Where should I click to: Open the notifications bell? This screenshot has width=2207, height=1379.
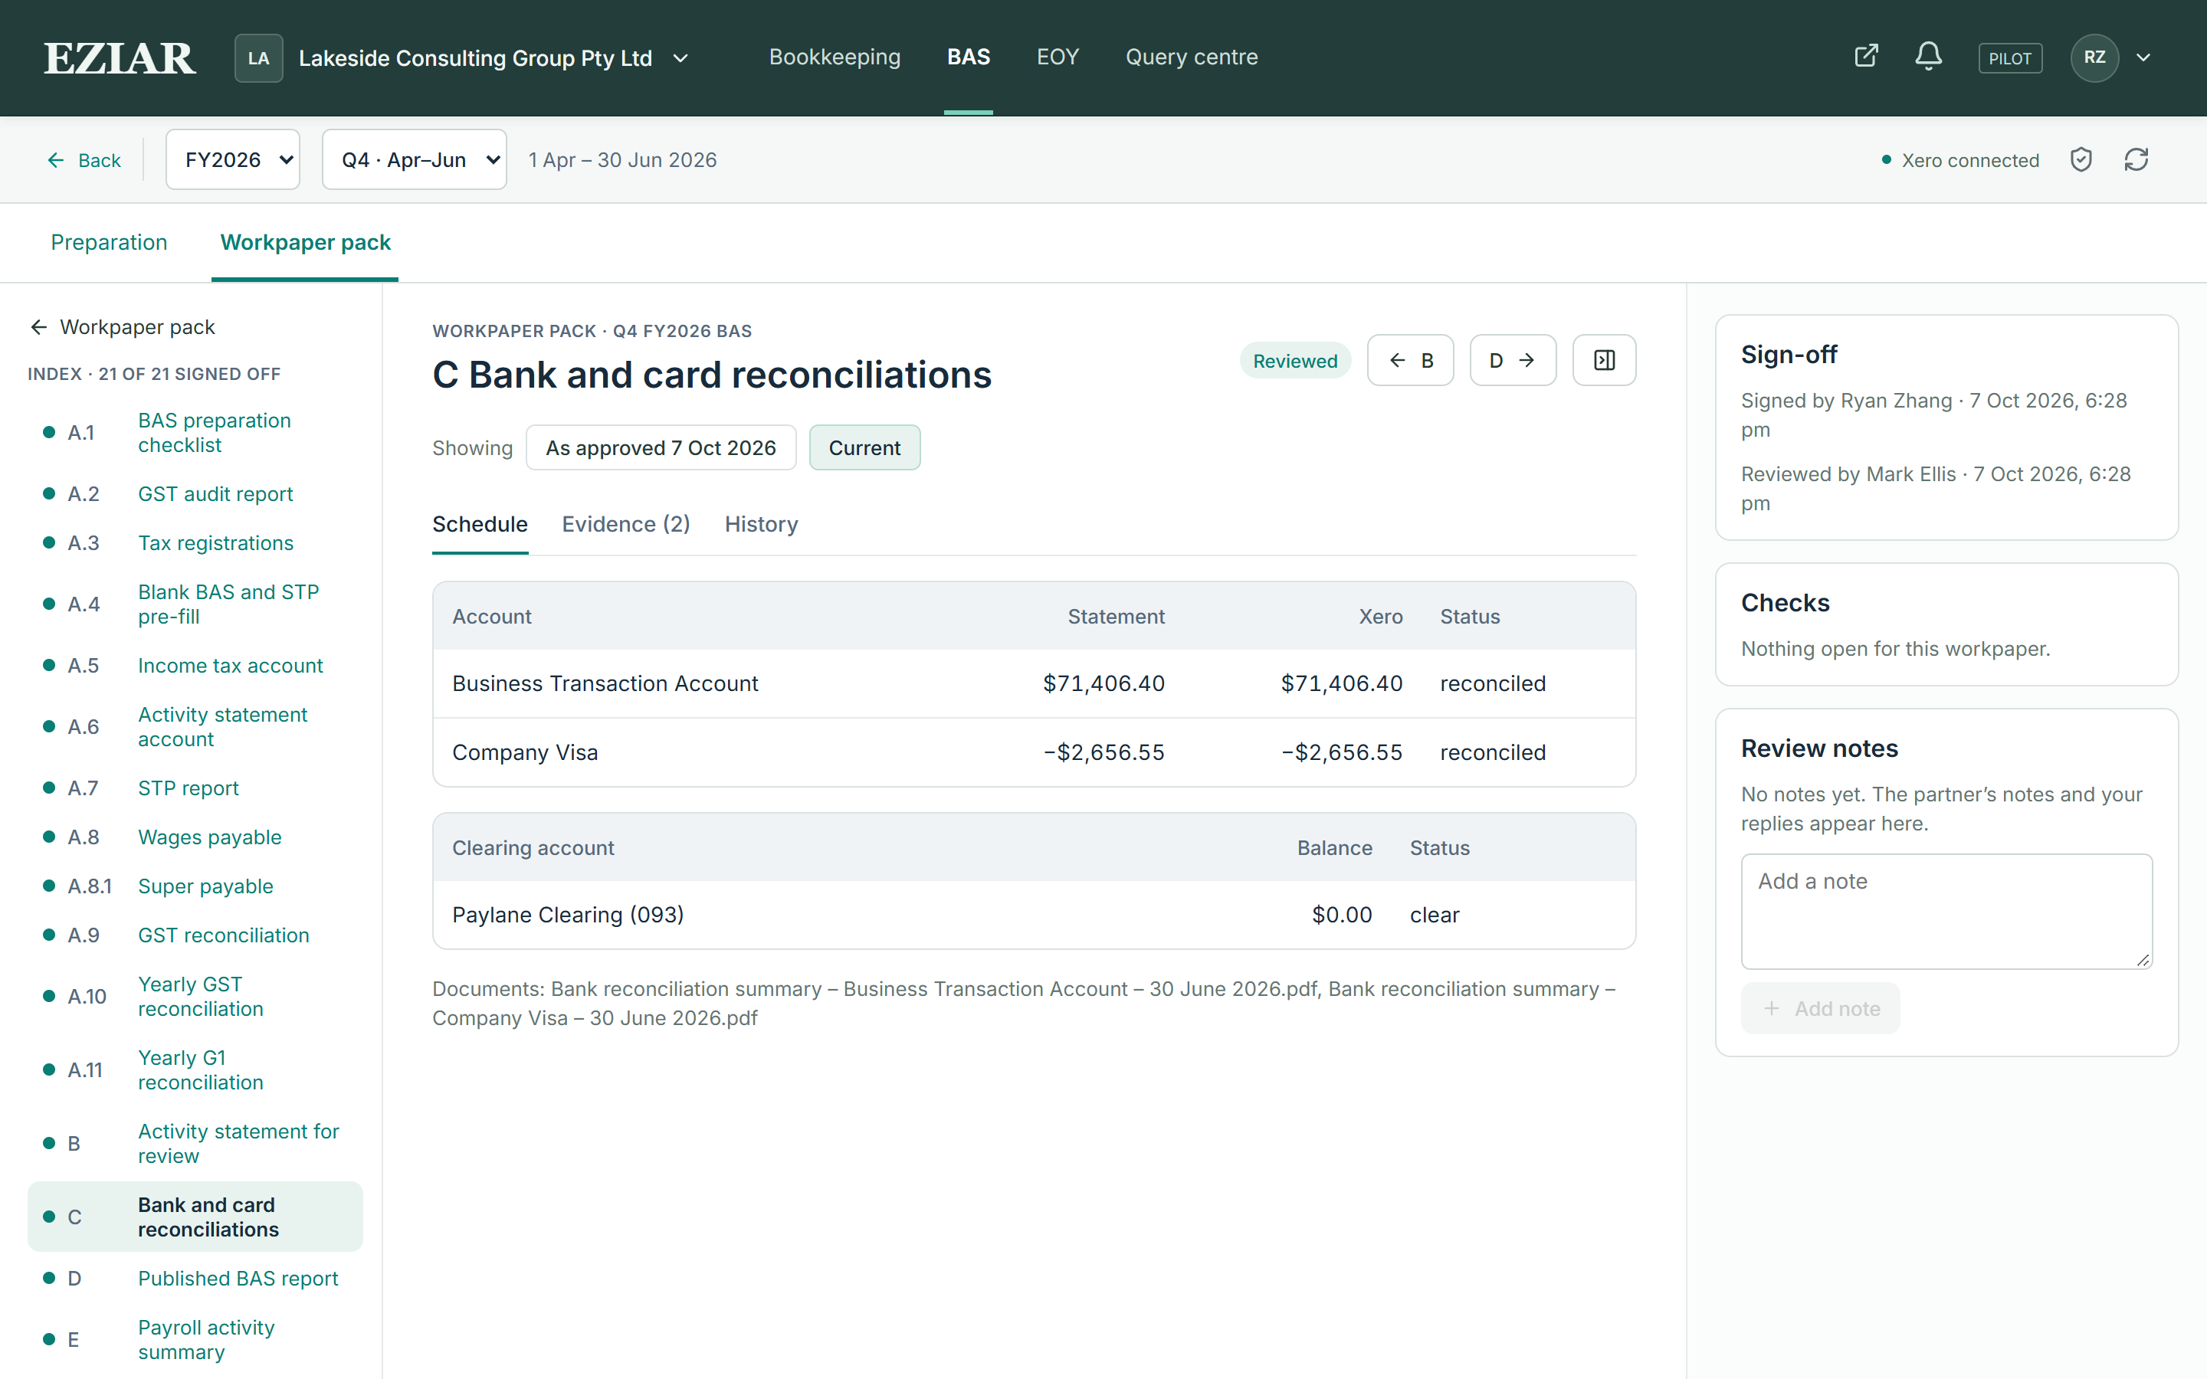click(x=1928, y=57)
